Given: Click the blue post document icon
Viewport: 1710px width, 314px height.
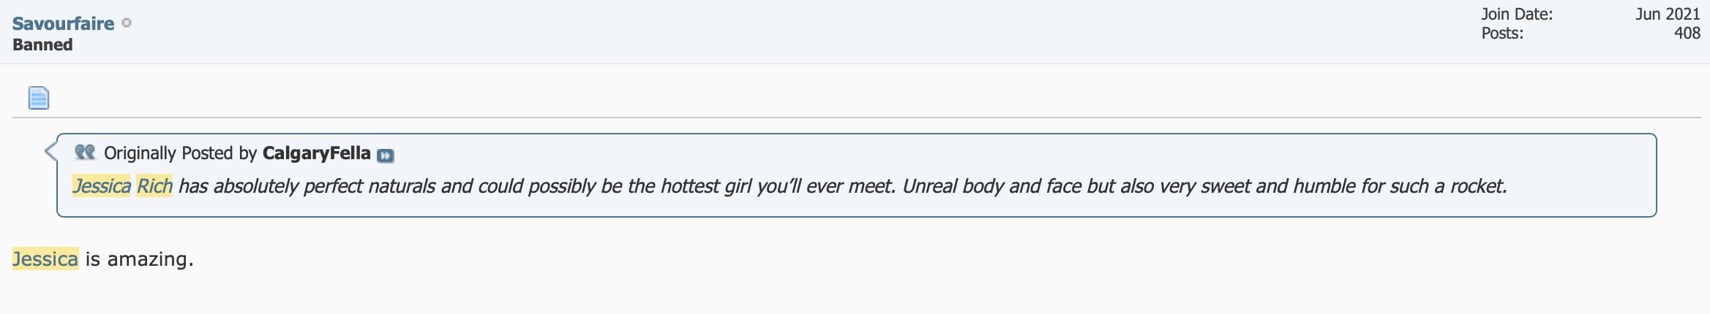Looking at the screenshot, I should [38, 97].
